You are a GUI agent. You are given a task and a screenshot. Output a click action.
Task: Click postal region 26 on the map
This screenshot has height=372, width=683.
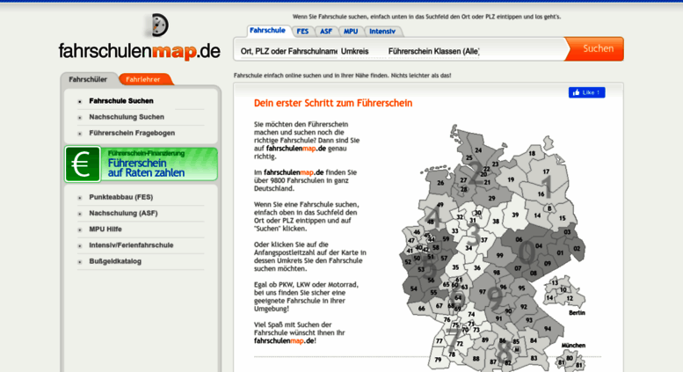coord(440,183)
